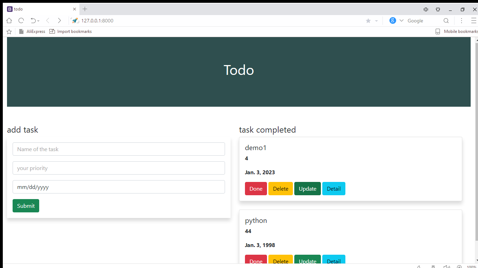
Task: Click the undo arrow icon
Action: click(x=32, y=21)
